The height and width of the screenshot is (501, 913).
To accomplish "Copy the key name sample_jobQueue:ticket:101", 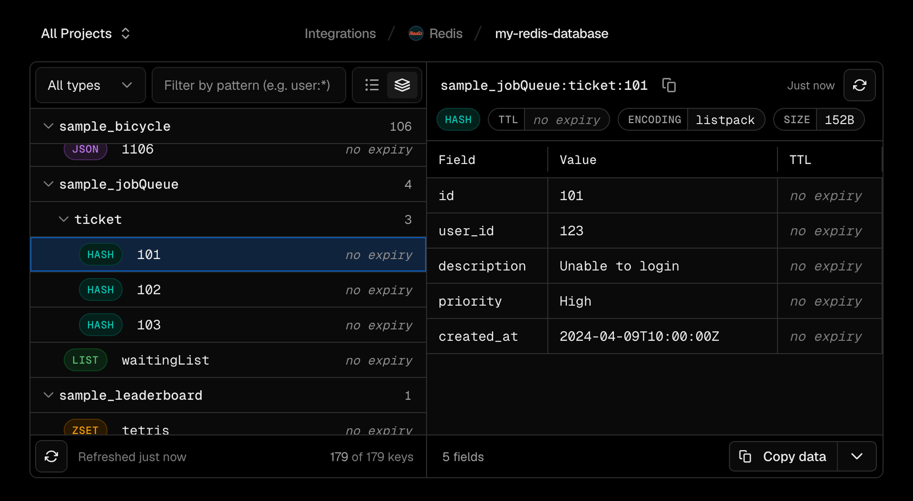I will click(x=669, y=85).
